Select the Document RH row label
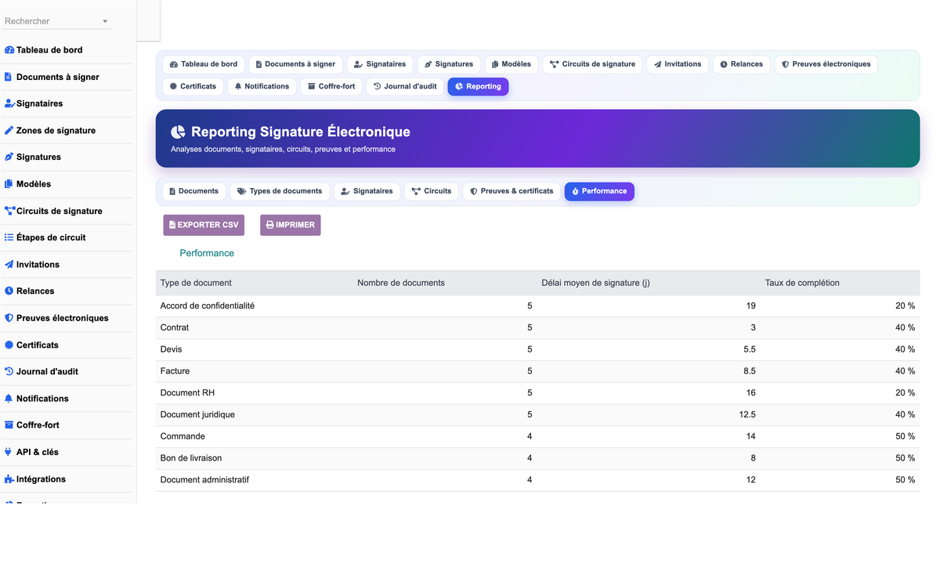The image size is (940, 582). [x=187, y=392]
